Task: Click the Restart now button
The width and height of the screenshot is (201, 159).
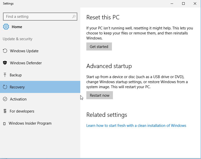Action: (100, 95)
